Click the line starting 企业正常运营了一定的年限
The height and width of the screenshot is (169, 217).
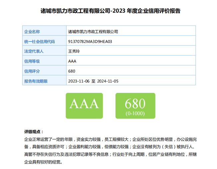[110, 139]
